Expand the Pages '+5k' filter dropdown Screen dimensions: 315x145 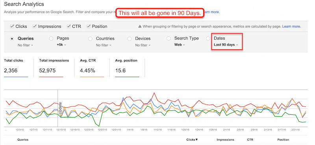point(61,45)
